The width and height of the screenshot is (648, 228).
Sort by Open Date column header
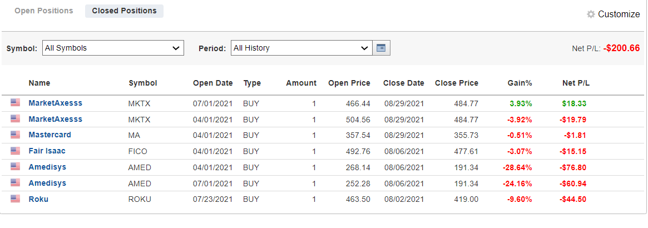click(x=213, y=83)
